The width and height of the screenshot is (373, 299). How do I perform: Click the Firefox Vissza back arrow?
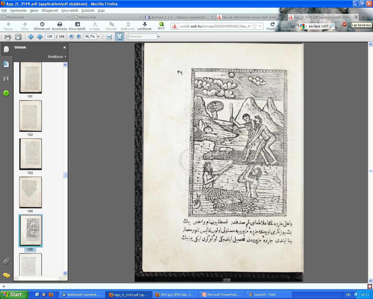8,26
